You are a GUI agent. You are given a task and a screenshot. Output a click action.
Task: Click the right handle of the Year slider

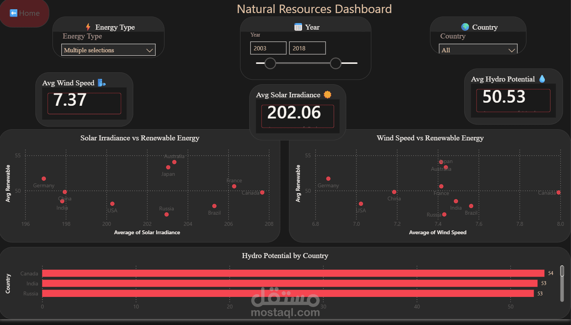pyautogui.click(x=336, y=63)
